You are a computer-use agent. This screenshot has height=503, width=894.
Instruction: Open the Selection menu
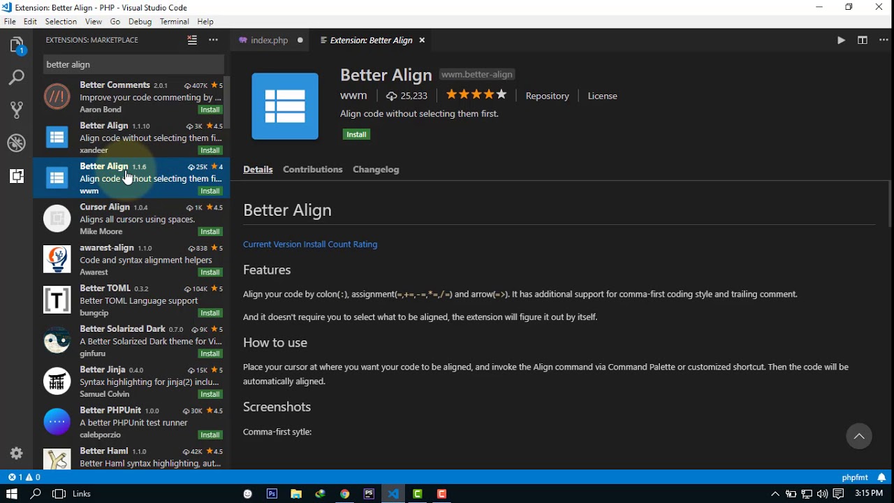tap(61, 22)
